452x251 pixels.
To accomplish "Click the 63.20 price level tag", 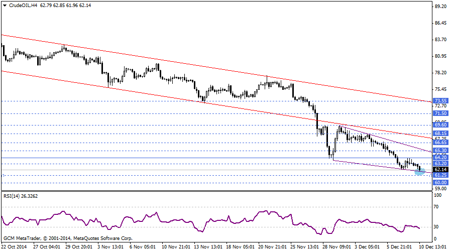I will pyautogui.click(x=440, y=164).
